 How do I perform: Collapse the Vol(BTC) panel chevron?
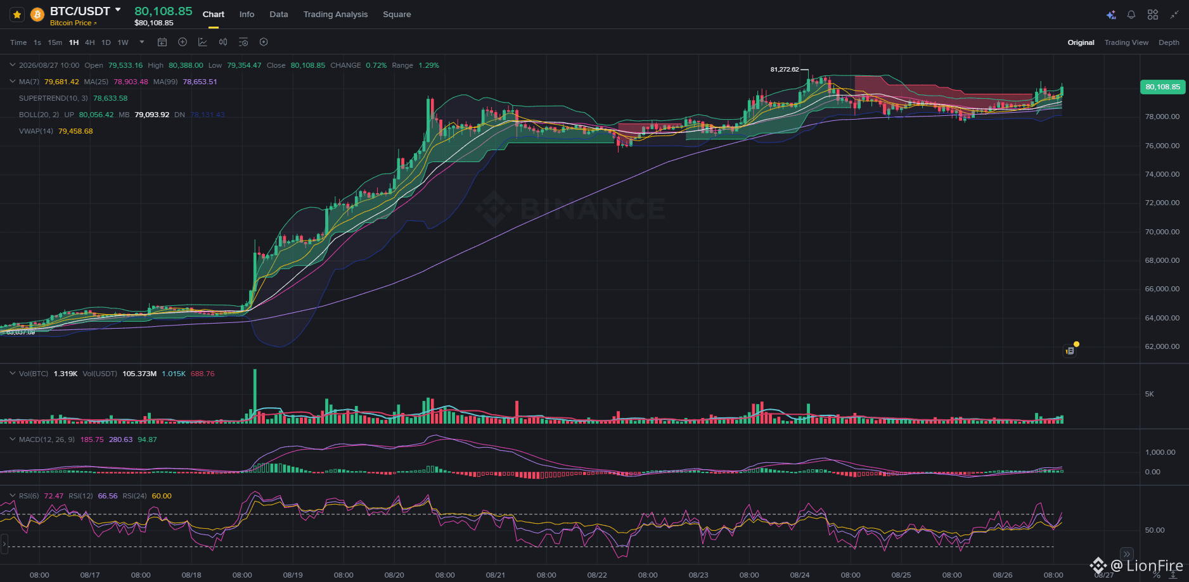click(12, 373)
